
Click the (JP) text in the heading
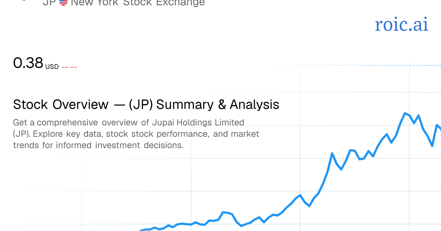(141, 104)
